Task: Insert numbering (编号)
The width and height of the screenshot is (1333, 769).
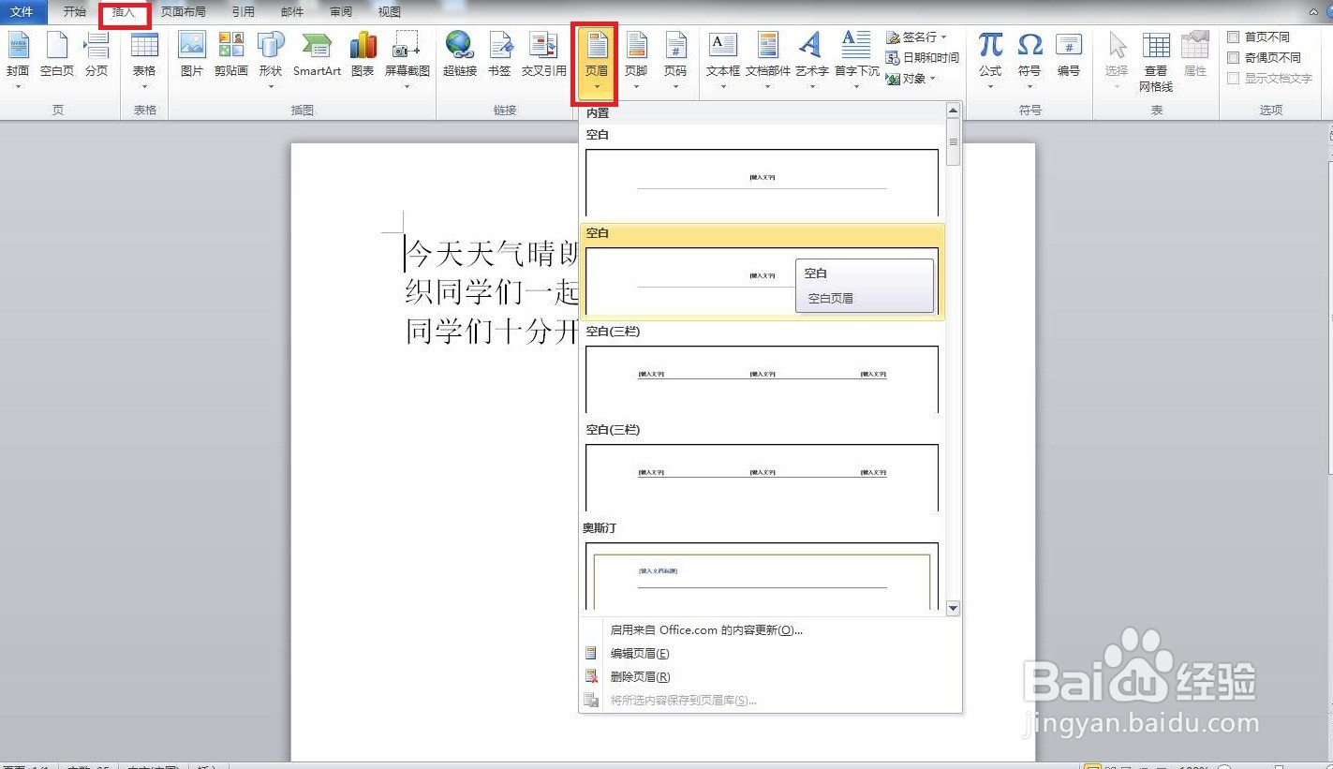Action: (1069, 54)
